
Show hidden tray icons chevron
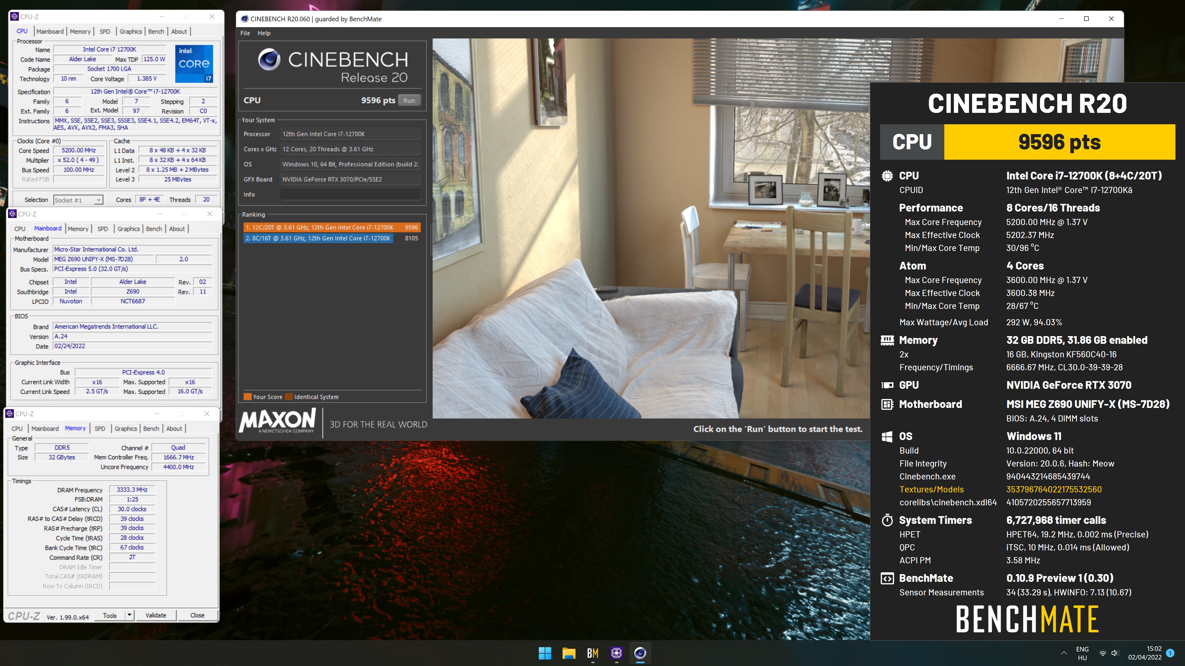click(x=1063, y=653)
